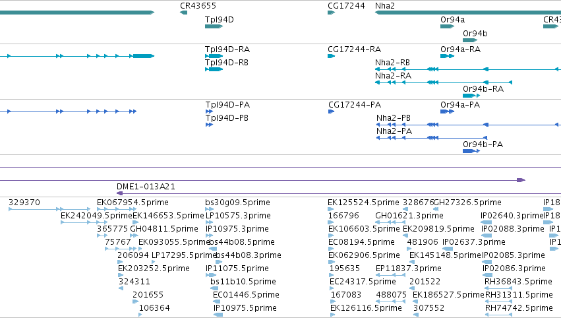Select the CG17244-PA label
Image resolution: width=561 pixels, height=318 pixels.
[x=355, y=105]
